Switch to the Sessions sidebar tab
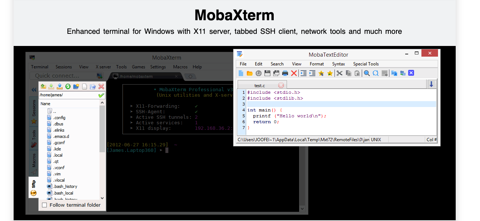The height and width of the screenshot is (221, 480). coord(34,112)
